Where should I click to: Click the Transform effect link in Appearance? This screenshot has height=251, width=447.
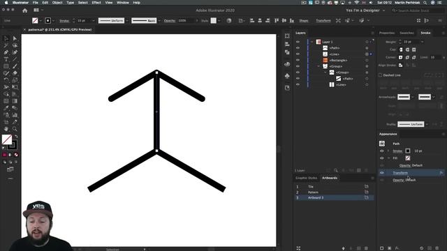[400, 173]
